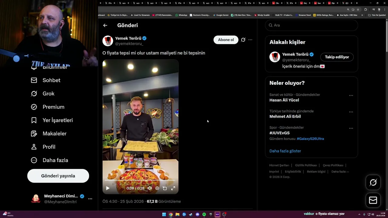Click Daha fazla göster link
The height and width of the screenshot is (218, 388).
pyautogui.click(x=285, y=151)
